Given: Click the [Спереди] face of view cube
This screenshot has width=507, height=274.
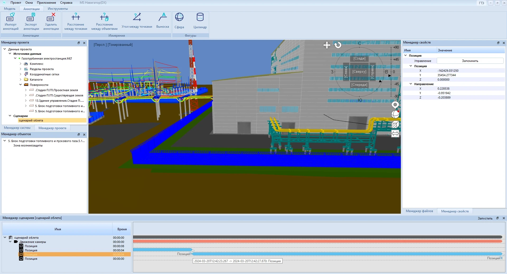Looking at the screenshot, I should coord(359,85).
